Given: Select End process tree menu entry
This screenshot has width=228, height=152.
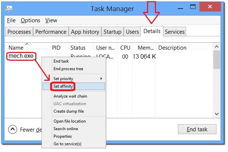Looking at the screenshot, I should 68,69.
